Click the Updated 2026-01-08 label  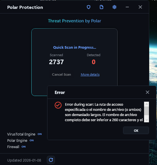tap(24, 160)
